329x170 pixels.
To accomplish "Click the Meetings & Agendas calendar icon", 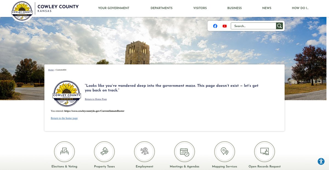I will (185, 152).
